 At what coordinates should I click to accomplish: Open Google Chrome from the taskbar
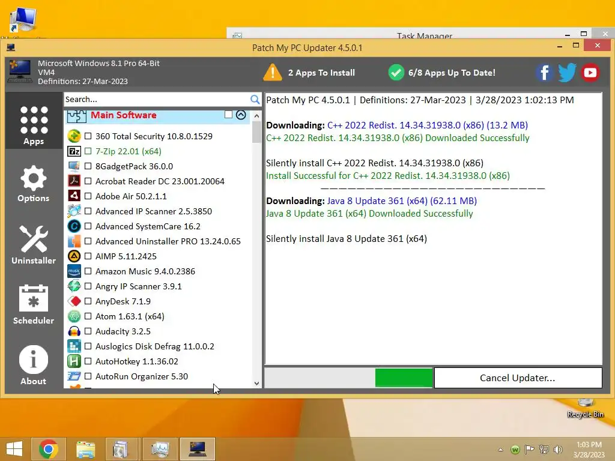tap(49, 449)
